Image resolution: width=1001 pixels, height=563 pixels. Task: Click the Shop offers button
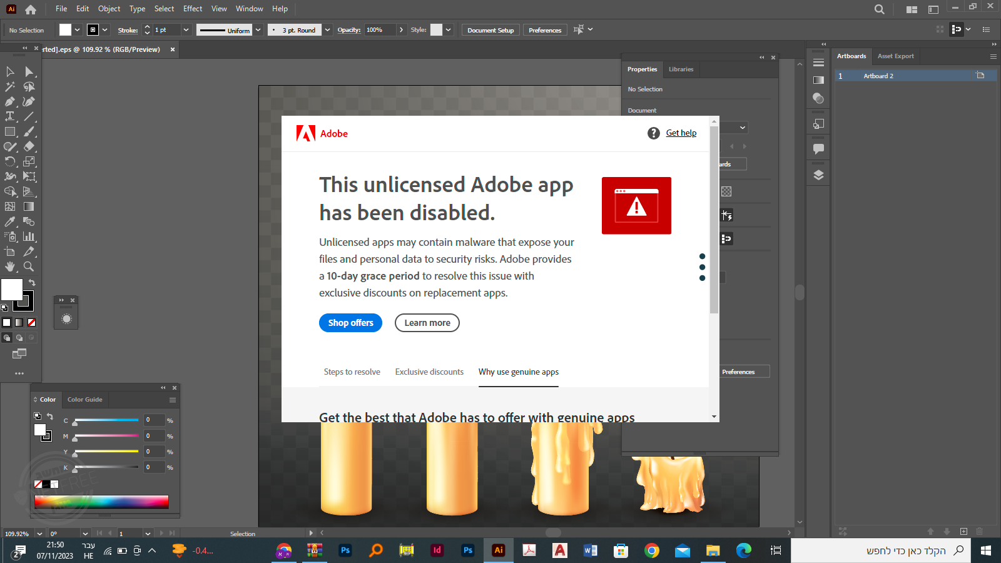click(x=350, y=323)
